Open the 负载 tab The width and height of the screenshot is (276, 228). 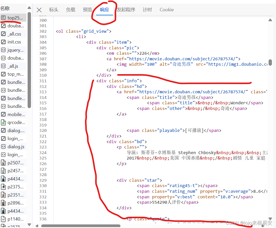71,10
